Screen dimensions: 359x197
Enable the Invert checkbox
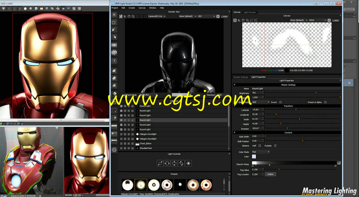[280, 102]
